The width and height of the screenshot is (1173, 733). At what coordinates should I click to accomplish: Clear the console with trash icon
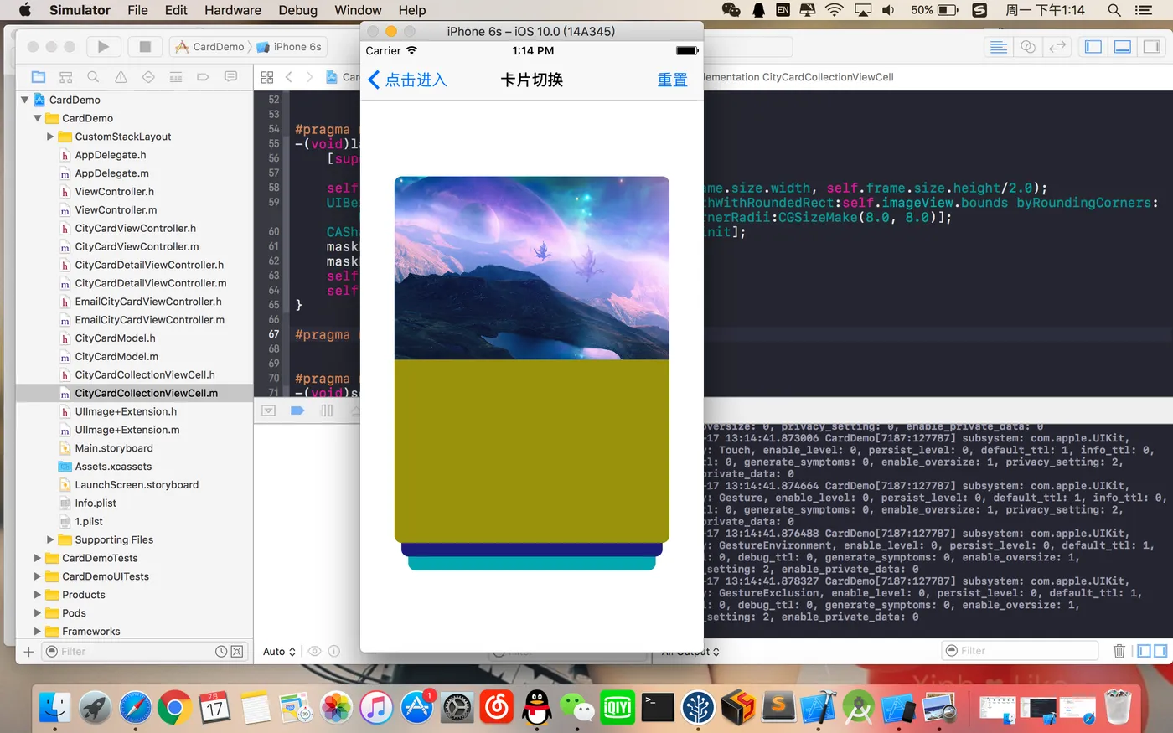click(1119, 651)
